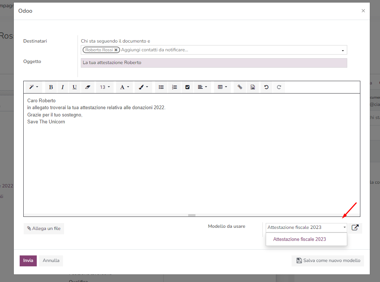The width and height of the screenshot is (380, 282).
Task: Apply italic formatting
Action: click(x=63, y=87)
